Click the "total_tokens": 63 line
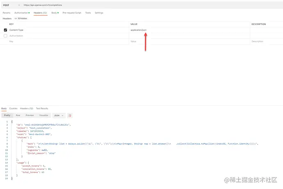Viewport: 283px width, 189px height. pyautogui.click(x=33, y=172)
